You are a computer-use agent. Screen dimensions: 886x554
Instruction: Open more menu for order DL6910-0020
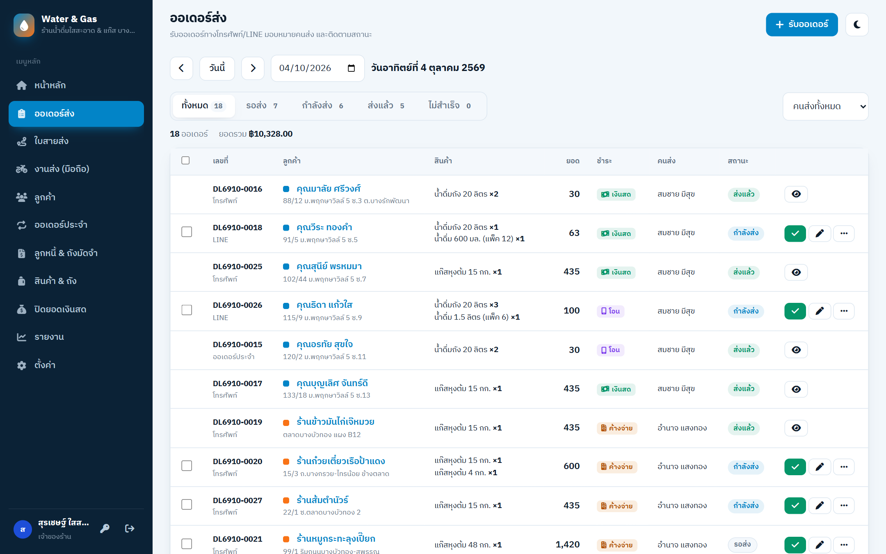tap(844, 467)
